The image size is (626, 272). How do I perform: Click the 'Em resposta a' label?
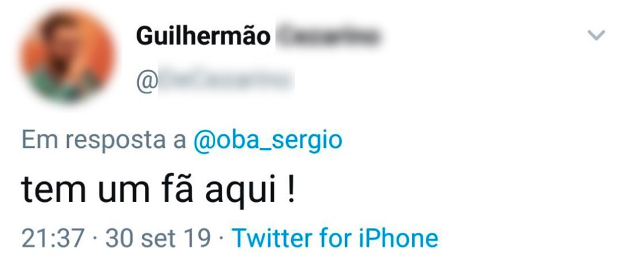click(104, 141)
